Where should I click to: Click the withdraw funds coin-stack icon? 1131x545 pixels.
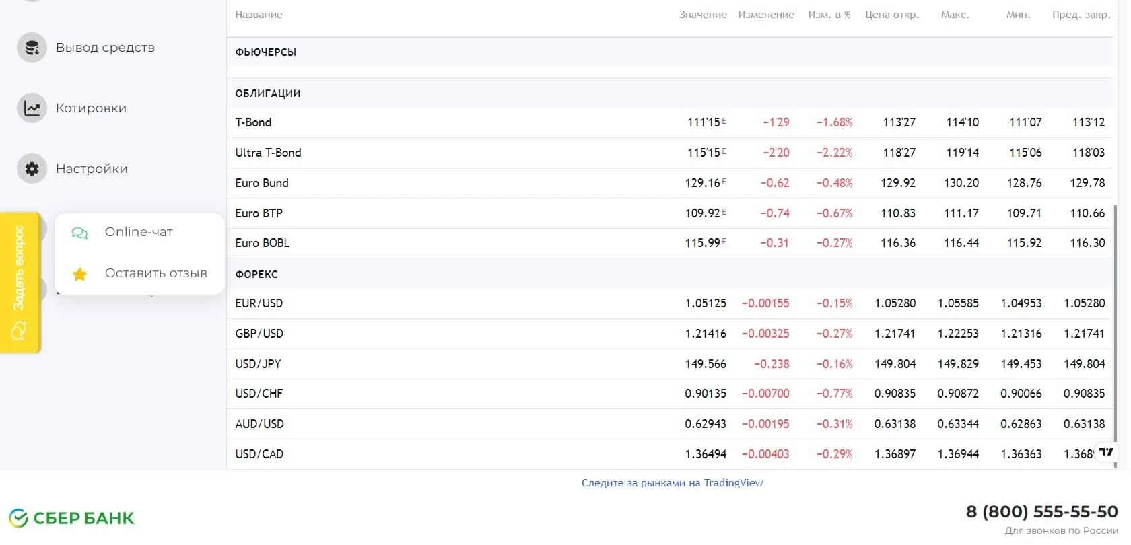(x=32, y=48)
